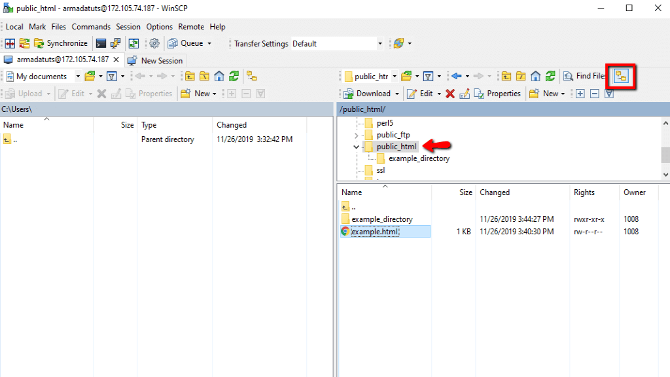Close the armadatuts@172.105.74.187 session tab

pos(116,60)
